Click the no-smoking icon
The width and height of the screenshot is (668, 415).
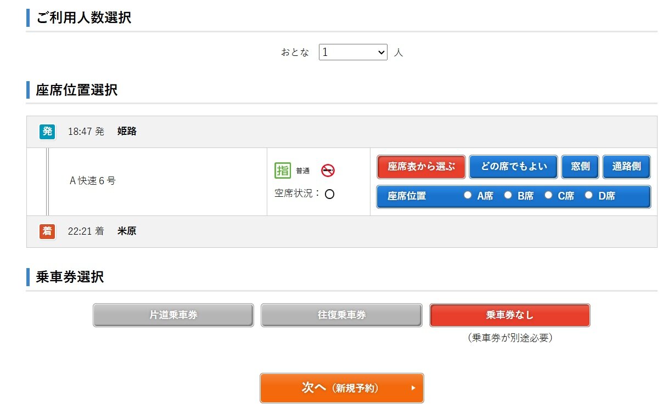point(328,170)
